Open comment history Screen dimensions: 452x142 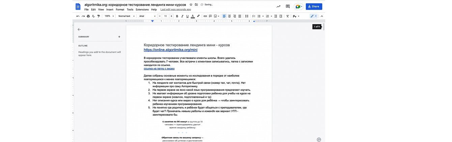(288, 6)
